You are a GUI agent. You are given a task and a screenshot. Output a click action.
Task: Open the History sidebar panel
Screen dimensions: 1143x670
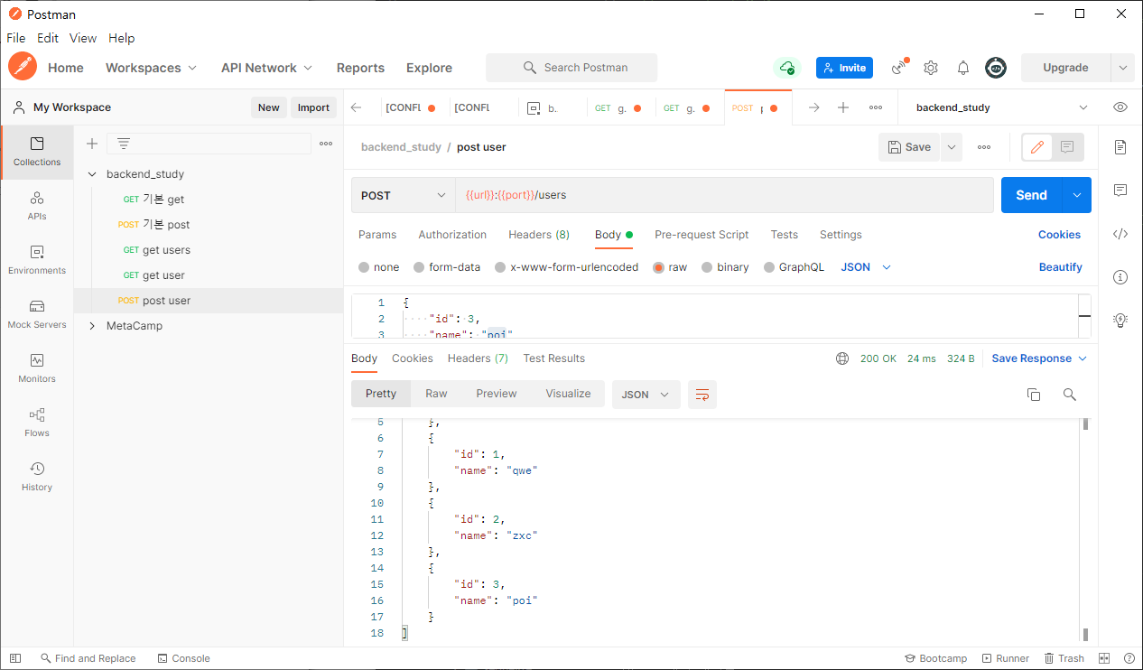(x=37, y=477)
